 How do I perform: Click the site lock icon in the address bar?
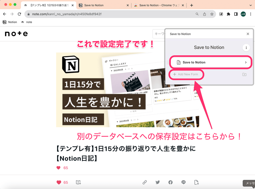click(x=28, y=14)
